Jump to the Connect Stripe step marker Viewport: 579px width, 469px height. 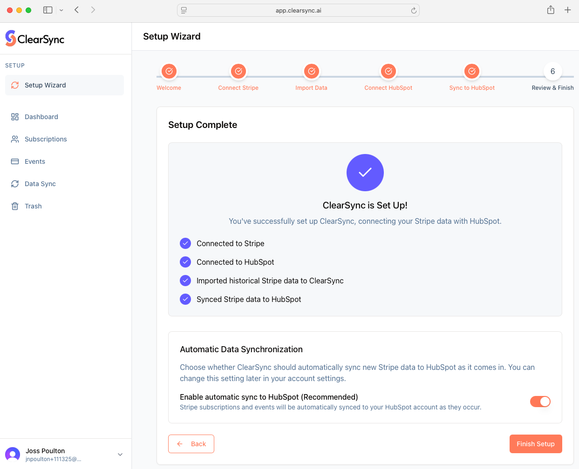pos(238,71)
